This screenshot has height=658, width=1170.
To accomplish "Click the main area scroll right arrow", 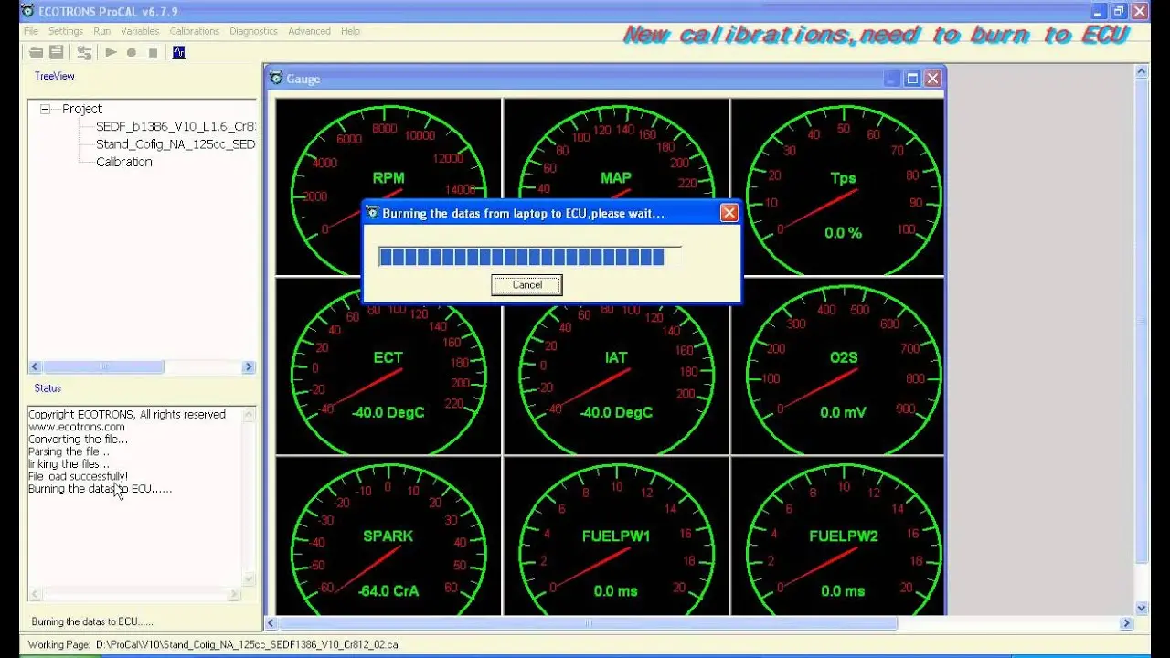I will point(1126,623).
